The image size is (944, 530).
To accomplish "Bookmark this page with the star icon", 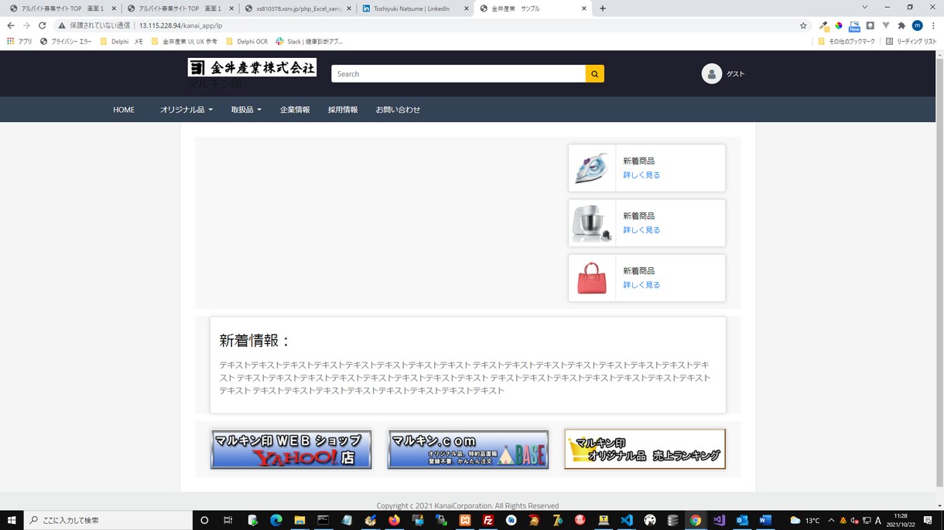I will coord(803,25).
